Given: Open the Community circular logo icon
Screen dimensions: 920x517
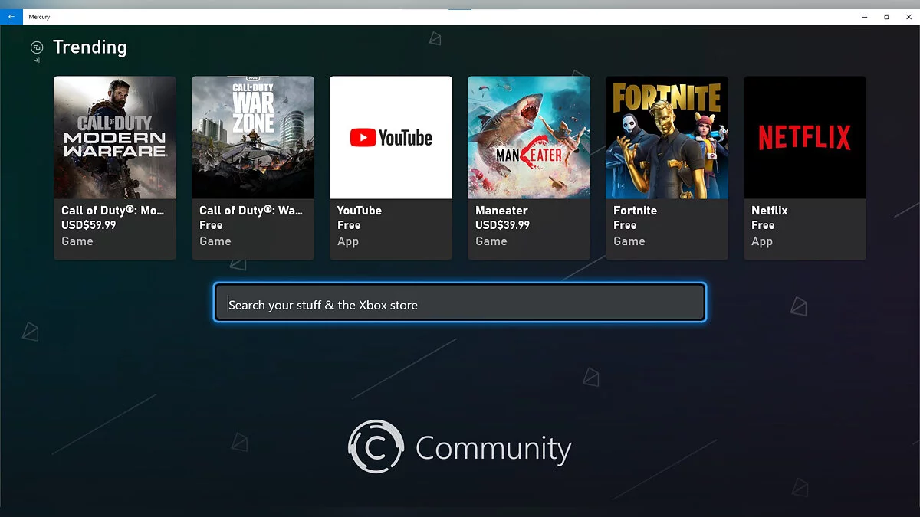Looking at the screenshot, I should point(376,447).
